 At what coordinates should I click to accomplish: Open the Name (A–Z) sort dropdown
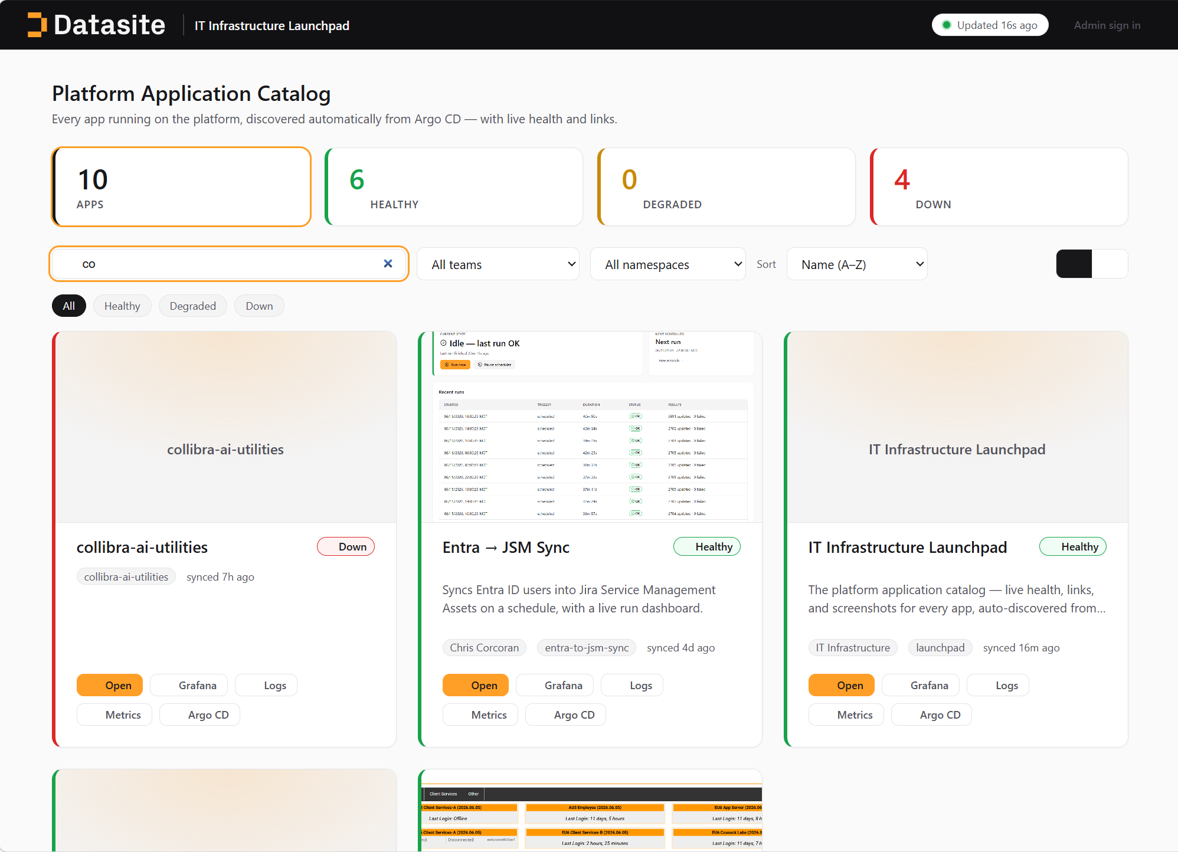tap(857, 264)
